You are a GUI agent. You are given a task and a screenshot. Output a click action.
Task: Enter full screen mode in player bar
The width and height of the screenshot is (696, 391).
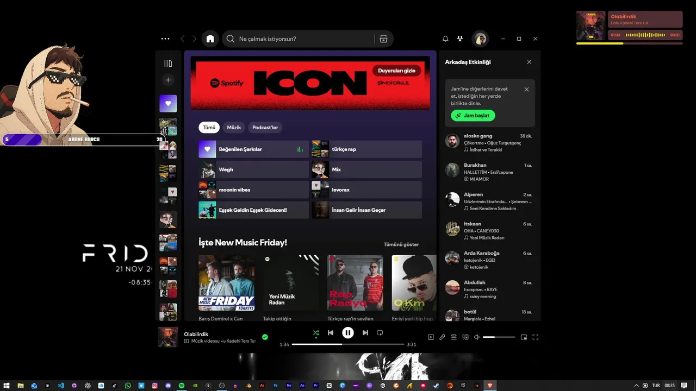tap(535, 337)
